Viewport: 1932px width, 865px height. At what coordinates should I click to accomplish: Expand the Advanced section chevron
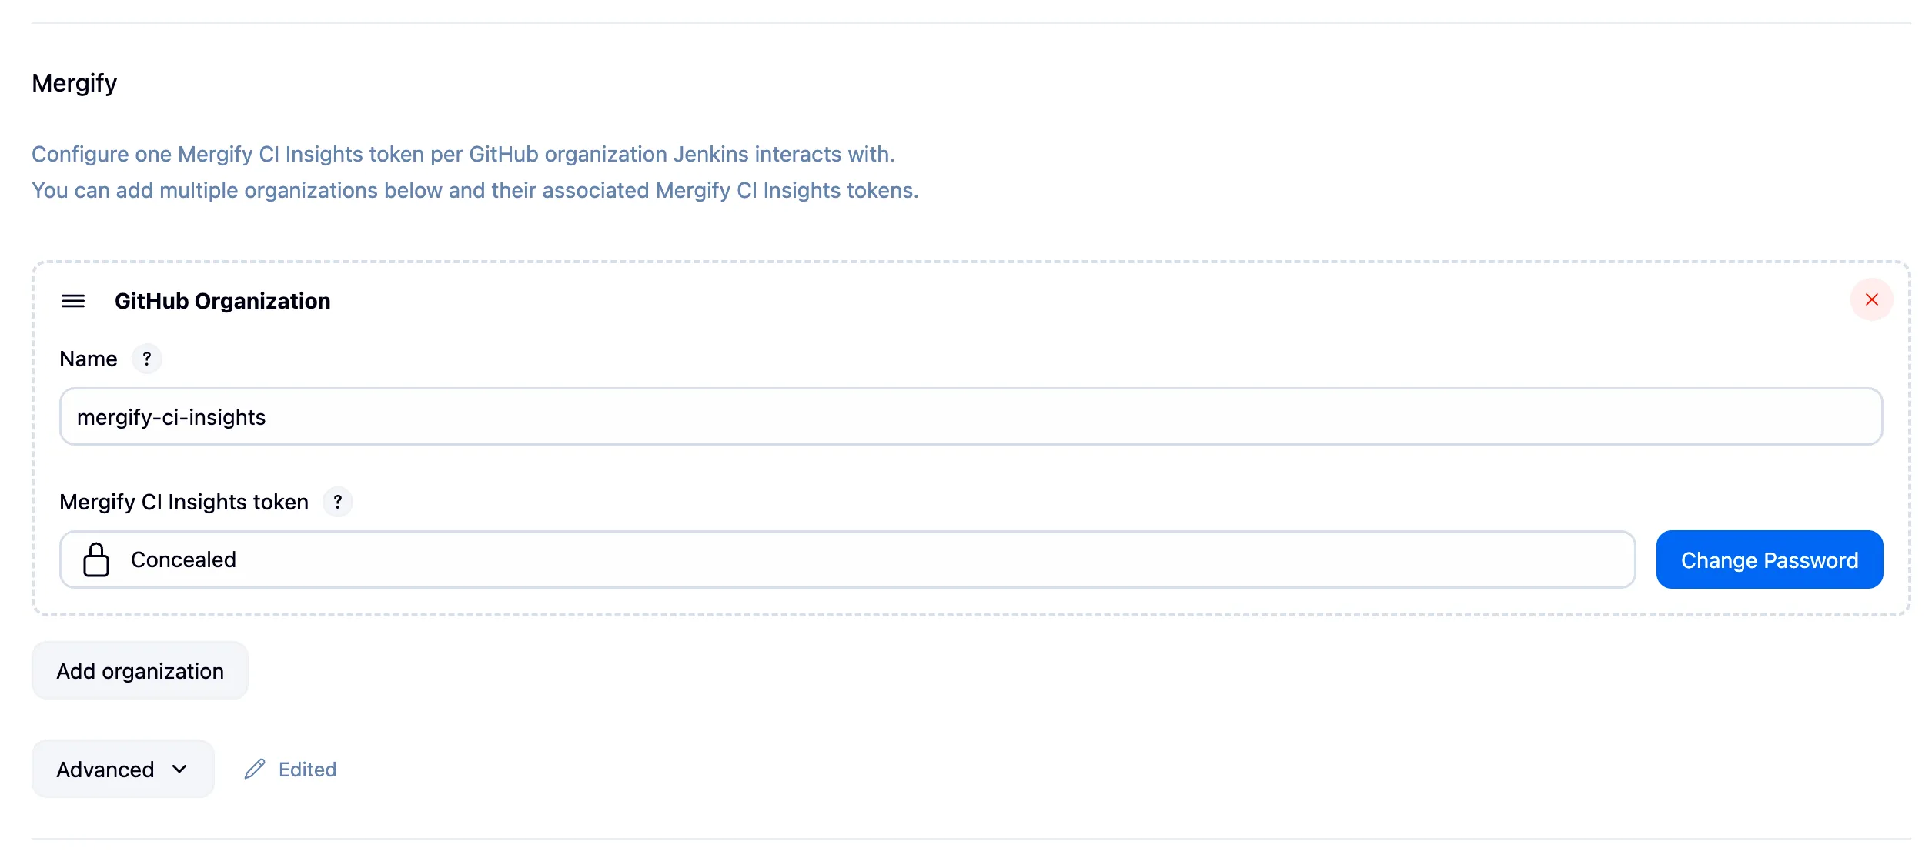click(x=179, y=770)
